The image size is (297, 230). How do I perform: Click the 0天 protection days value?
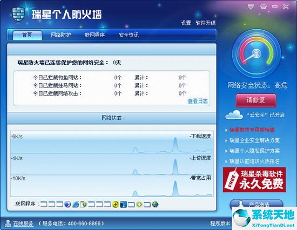click(x=117, y=62)
